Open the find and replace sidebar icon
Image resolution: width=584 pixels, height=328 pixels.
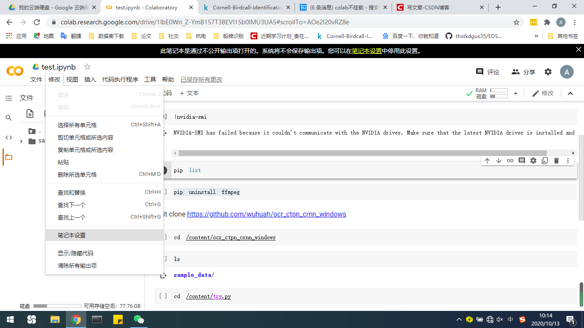(x=9, y=118)
